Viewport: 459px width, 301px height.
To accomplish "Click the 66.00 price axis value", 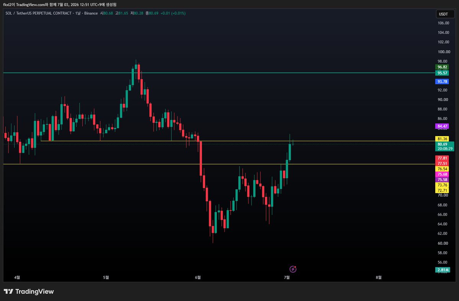I will click(x=443, y=214).
